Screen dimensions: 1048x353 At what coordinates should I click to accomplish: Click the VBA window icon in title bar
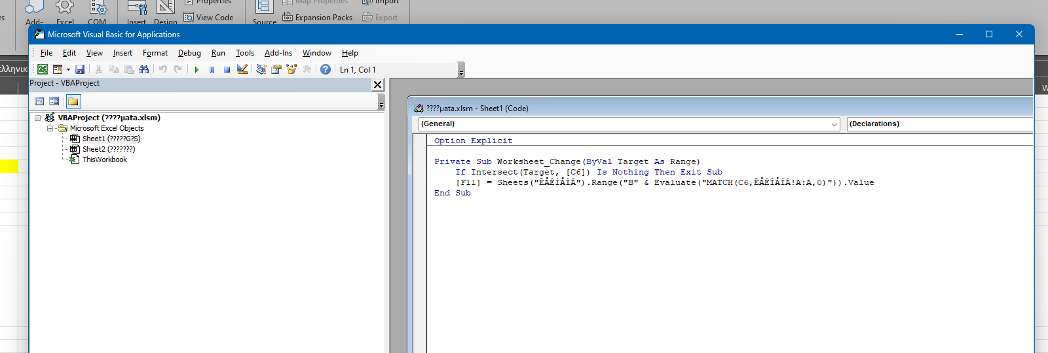(39, 34)
